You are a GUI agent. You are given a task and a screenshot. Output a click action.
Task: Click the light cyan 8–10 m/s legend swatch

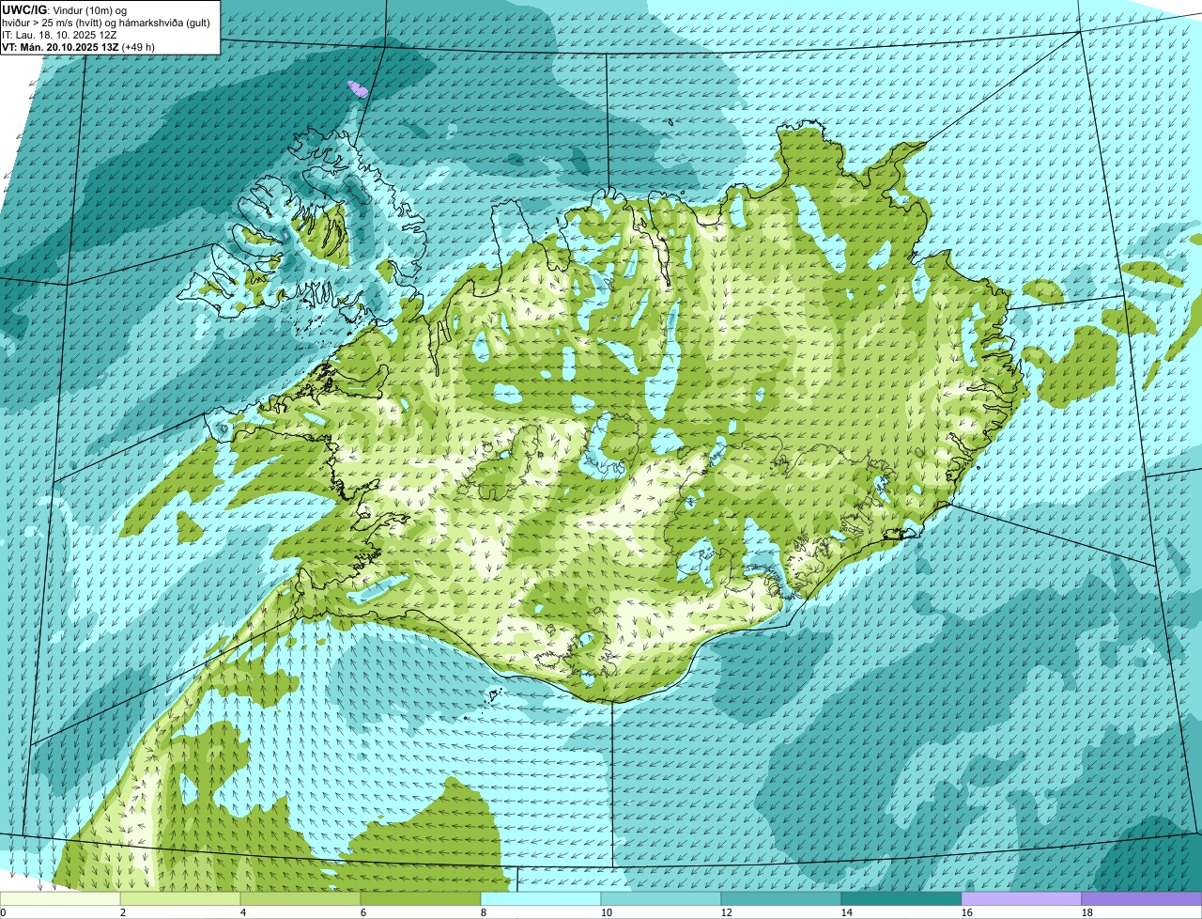(x=541, y=898)
